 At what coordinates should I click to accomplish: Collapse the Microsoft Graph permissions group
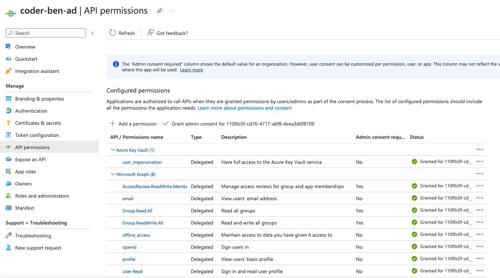point(113,174)
